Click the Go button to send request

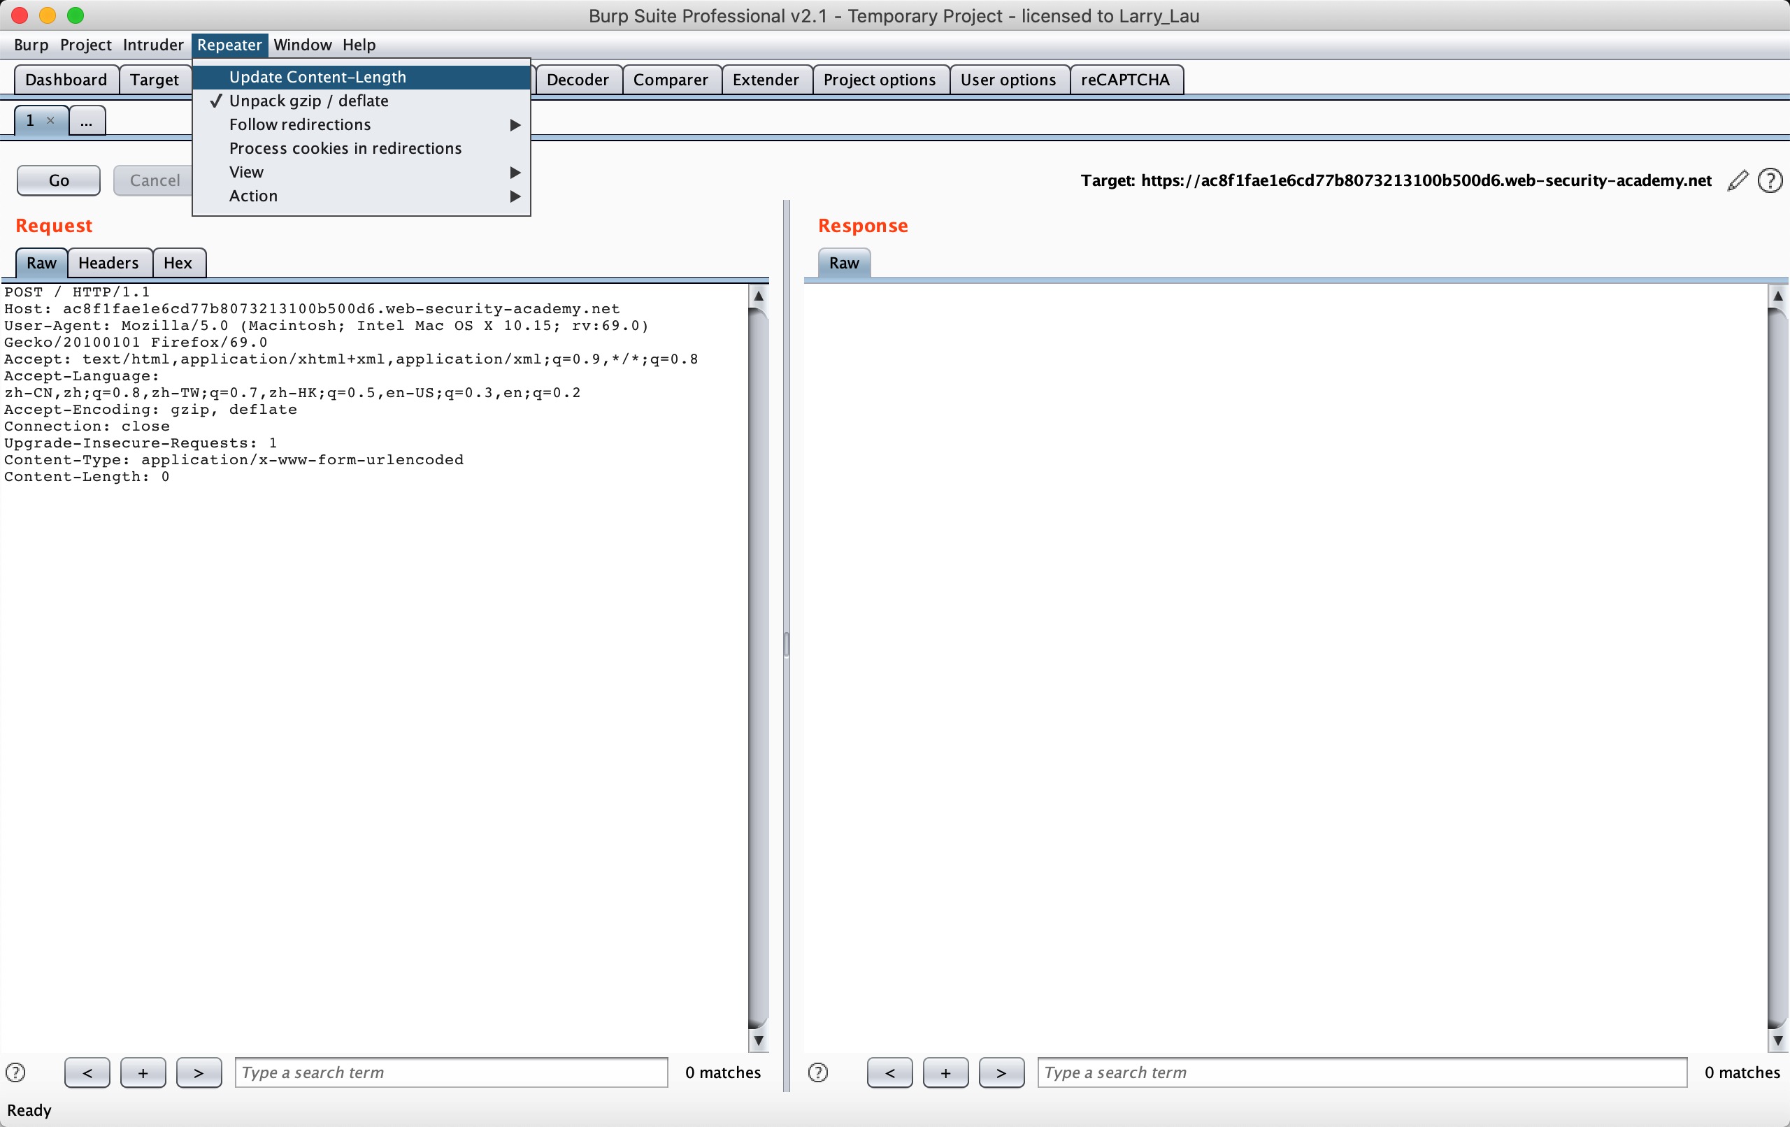(59, 180)
